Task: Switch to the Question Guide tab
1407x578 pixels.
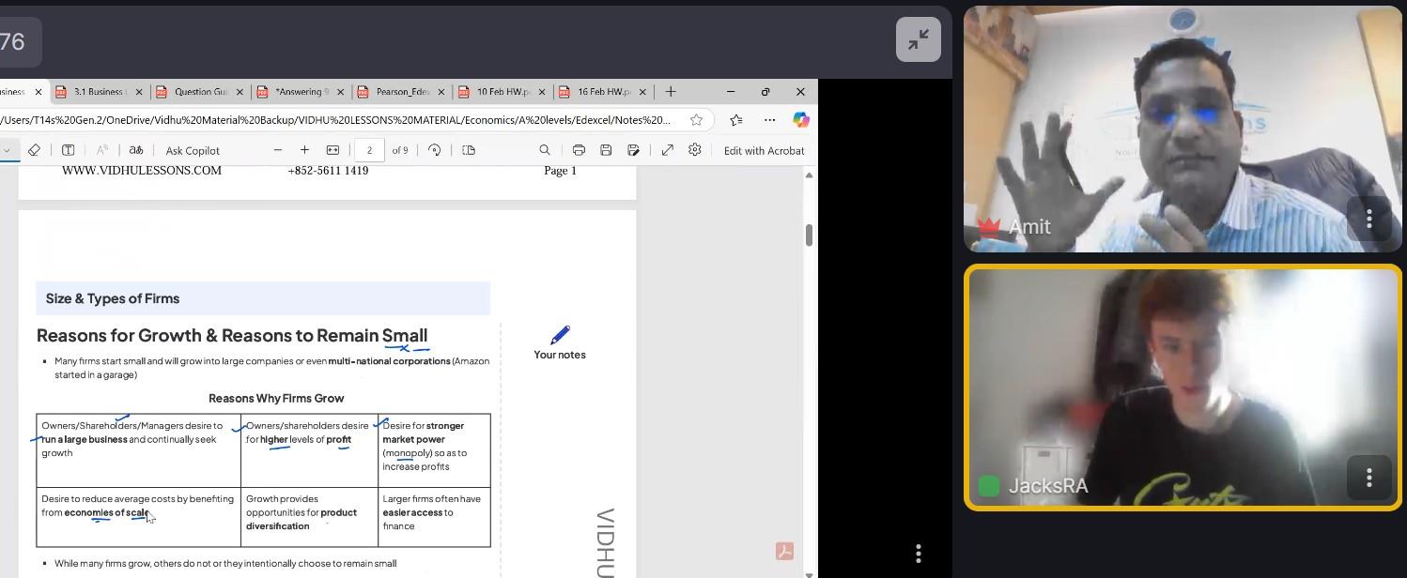Action: coord(200,92)
